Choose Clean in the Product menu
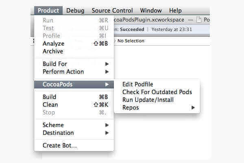The width and height of the screenshot is (244, 163). [x=50, y=105]
